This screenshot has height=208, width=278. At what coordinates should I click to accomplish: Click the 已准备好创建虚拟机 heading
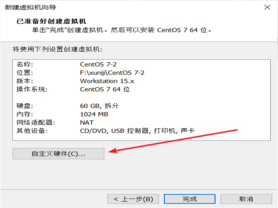(51, 21)
